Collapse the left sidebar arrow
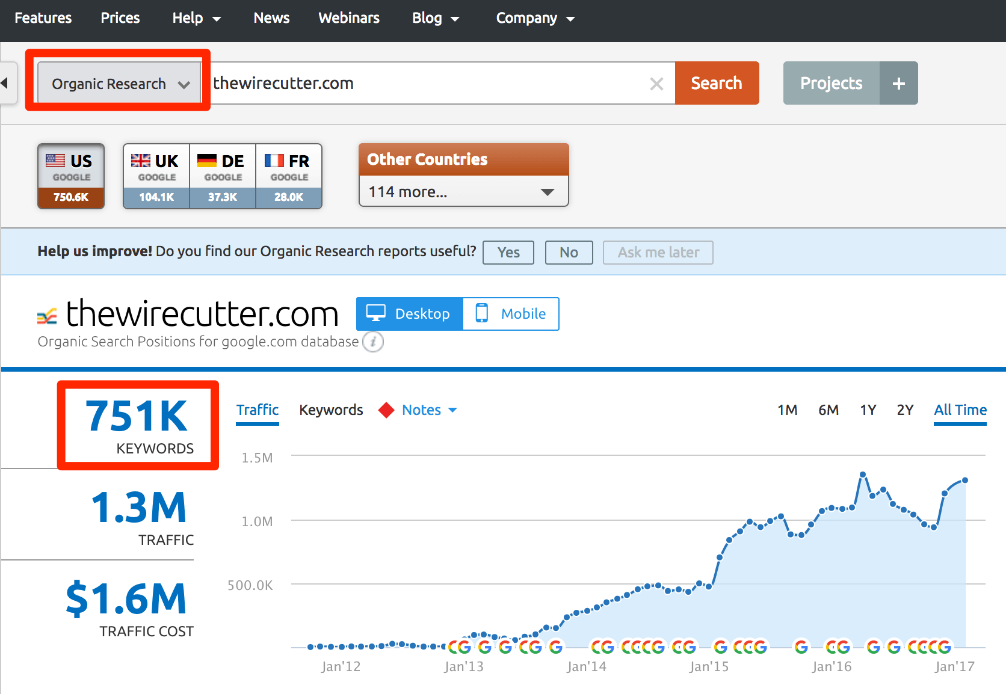Viewport: 1006px width, 694px height. click(5, 83)
